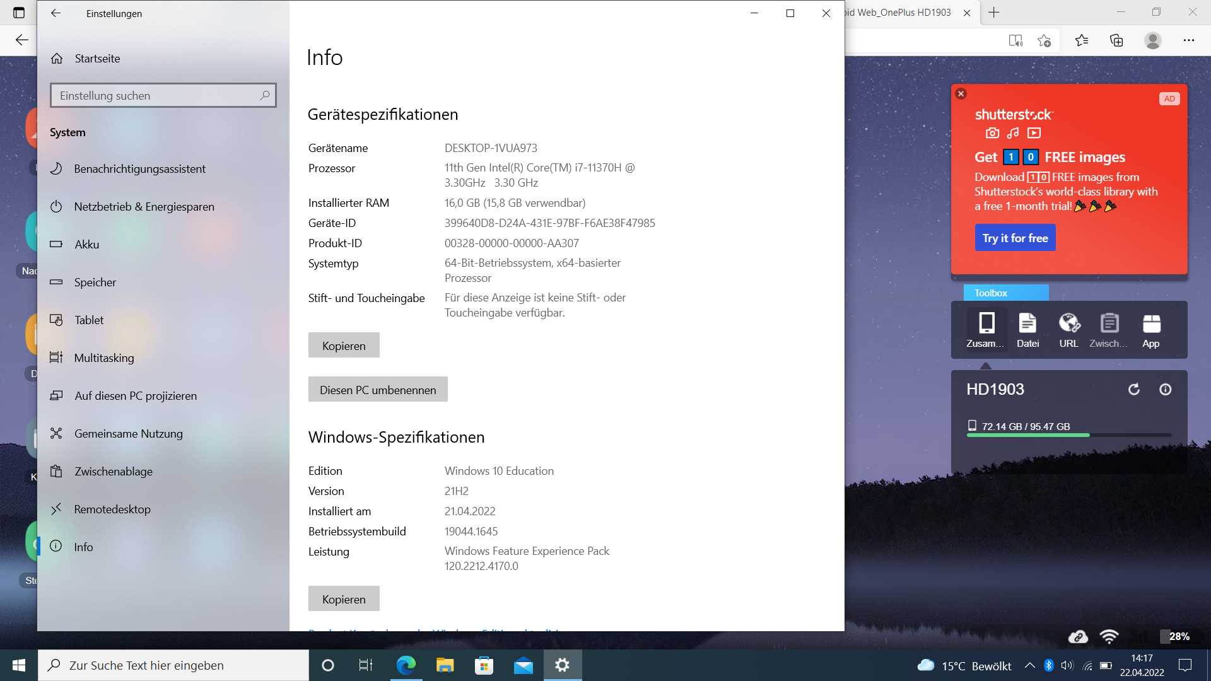Go back with the Einstellungen back arrow
This screenshot has height=681, width=1211.
coord(56,13)
